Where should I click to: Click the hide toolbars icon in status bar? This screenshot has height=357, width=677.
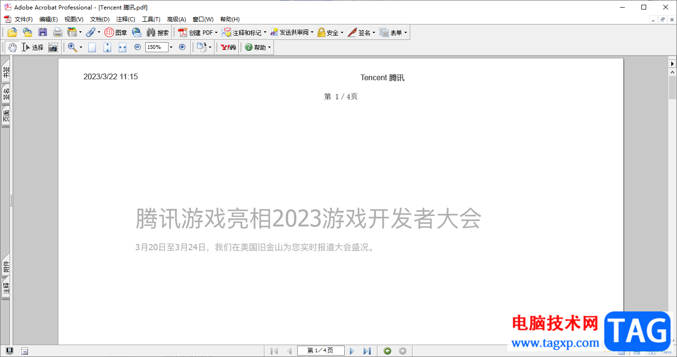(x=25, y=351)
